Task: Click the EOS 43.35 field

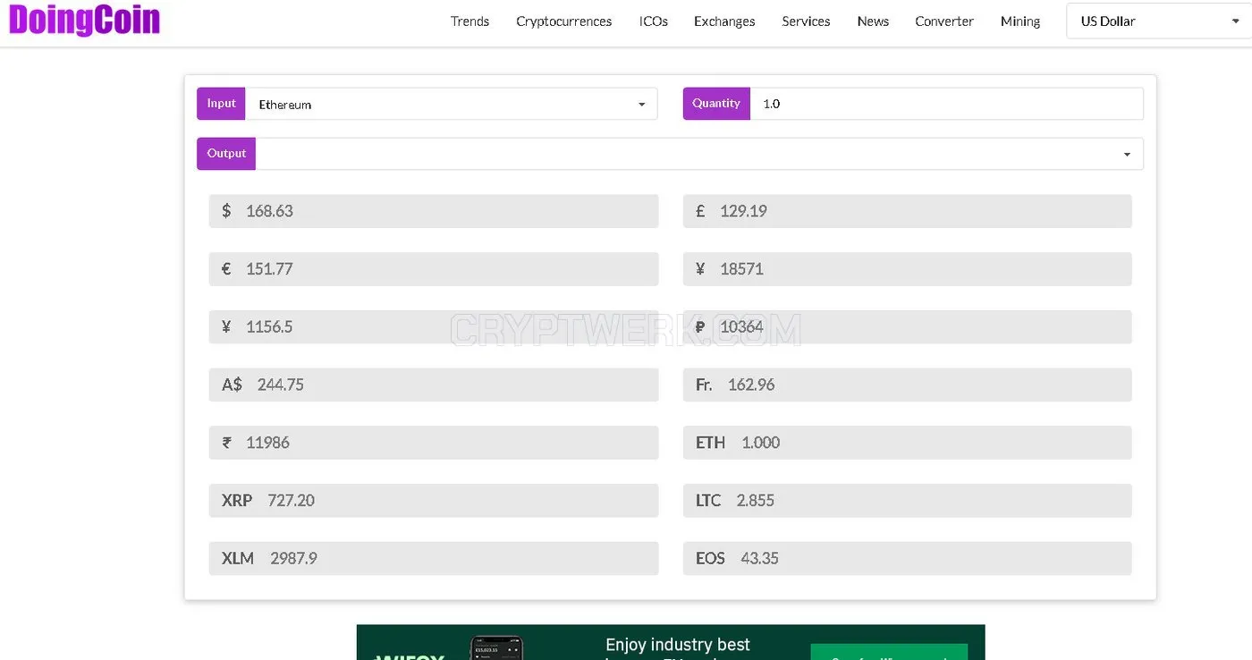Action: click(x=908, y=558)
